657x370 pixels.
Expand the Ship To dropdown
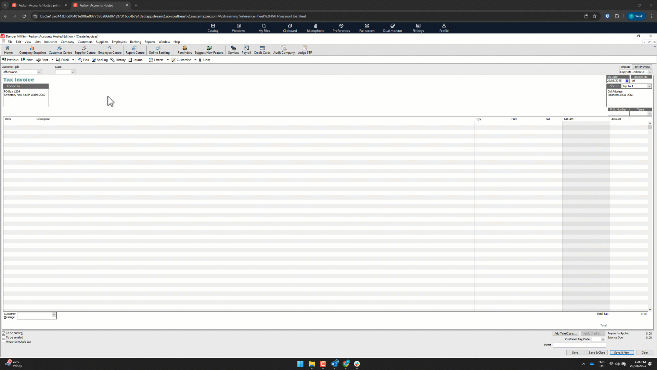click(649, 86)
